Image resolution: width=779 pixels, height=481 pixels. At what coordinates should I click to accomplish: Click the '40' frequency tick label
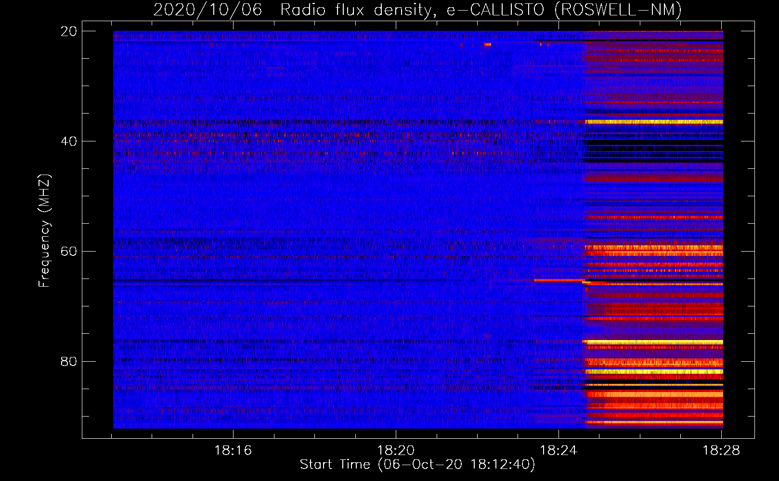click(69, 141)
